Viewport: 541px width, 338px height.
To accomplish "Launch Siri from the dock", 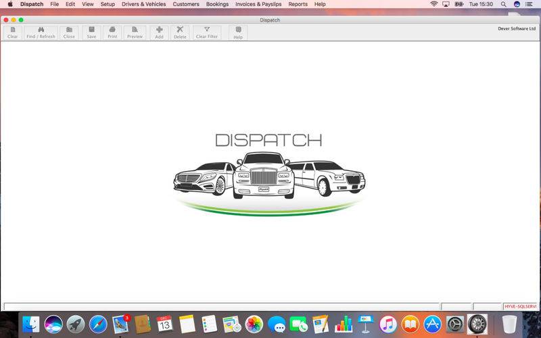I will (x=53, y=324).
